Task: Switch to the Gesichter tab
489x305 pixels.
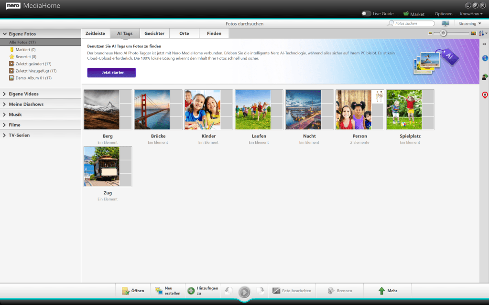Action: pos(154,33)
